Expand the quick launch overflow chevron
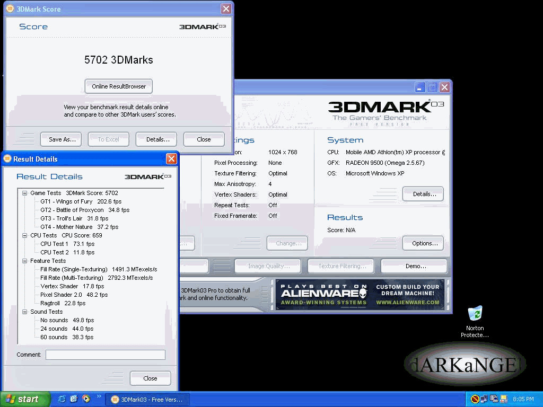543x407 pixels. point(99,396)
